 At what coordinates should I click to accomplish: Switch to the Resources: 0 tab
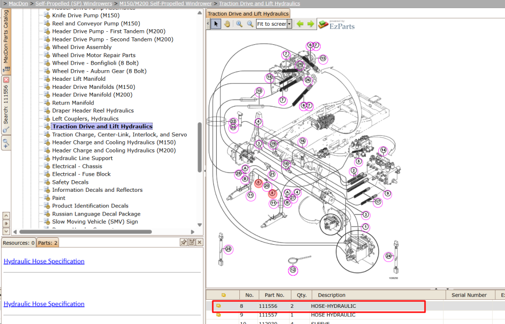pyautogui.click(x=19, y=243)
